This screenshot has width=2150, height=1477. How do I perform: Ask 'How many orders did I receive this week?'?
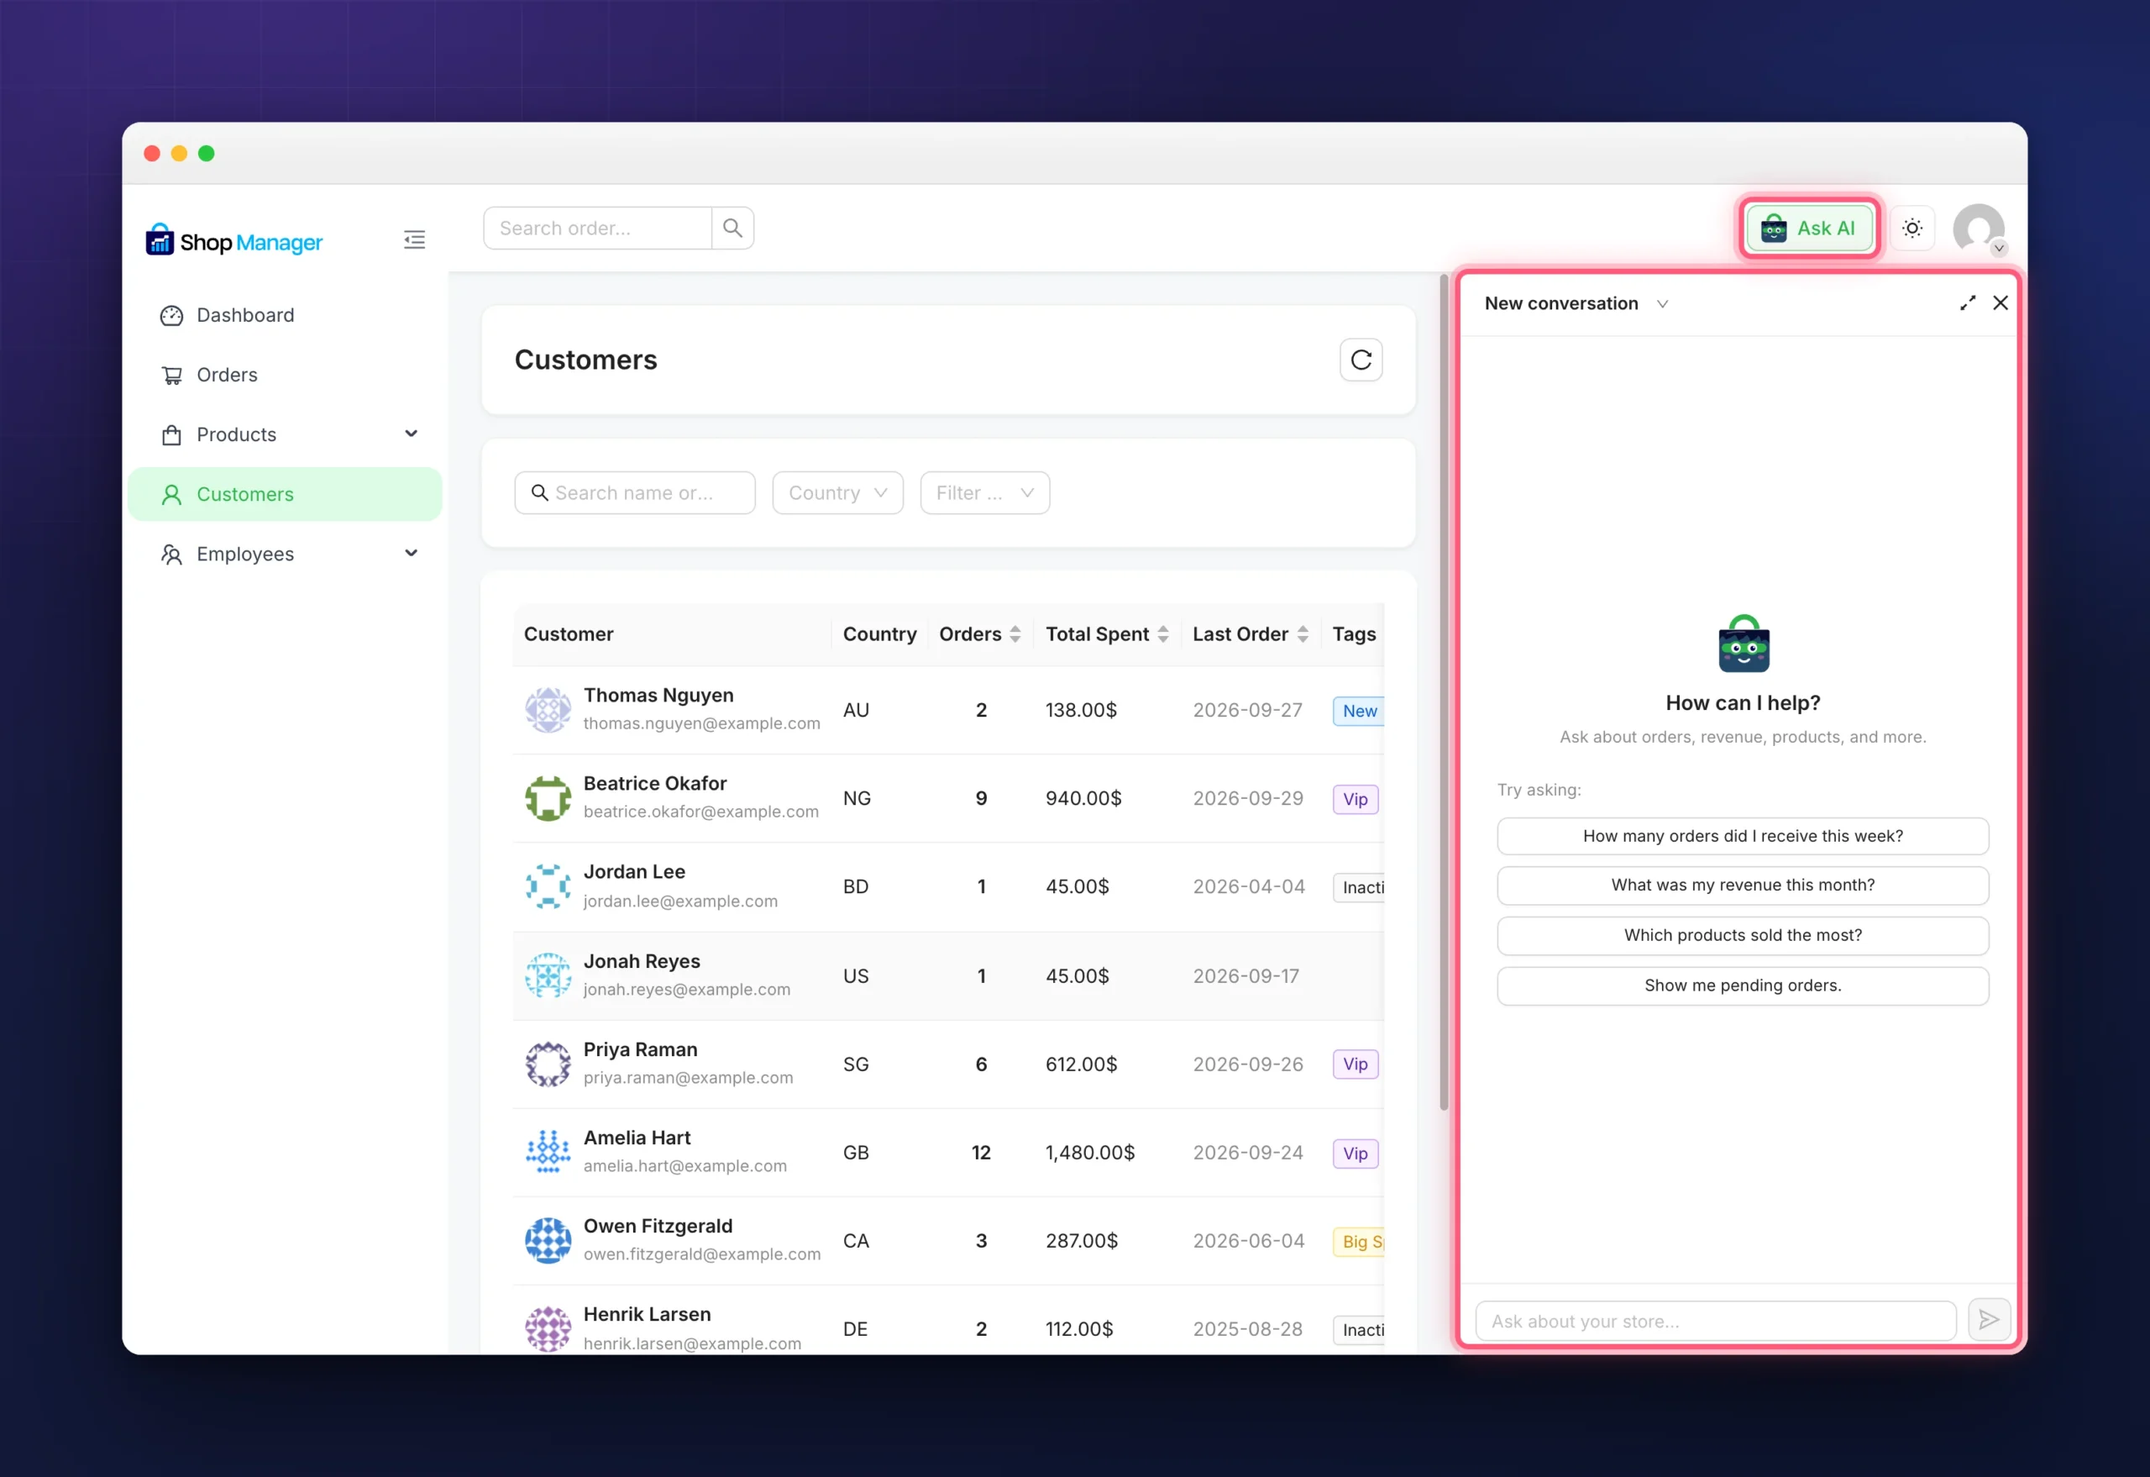[x=1743, y=836]
